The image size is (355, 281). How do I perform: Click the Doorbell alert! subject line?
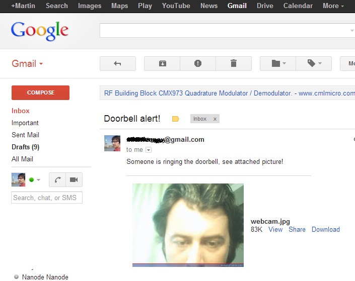[x=132, y=119]
